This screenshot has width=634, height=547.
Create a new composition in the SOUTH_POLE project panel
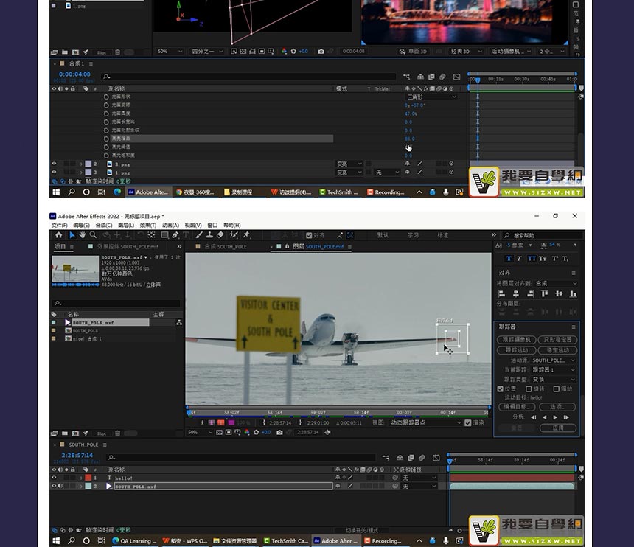tap(75, 433)
